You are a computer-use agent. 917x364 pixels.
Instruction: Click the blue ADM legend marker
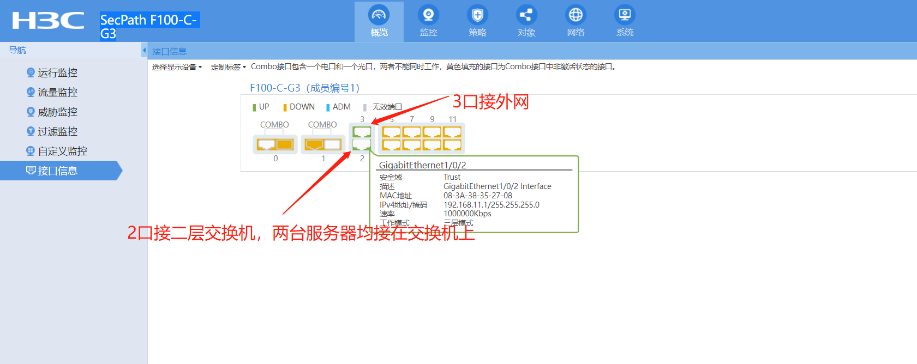click(328, 107)
